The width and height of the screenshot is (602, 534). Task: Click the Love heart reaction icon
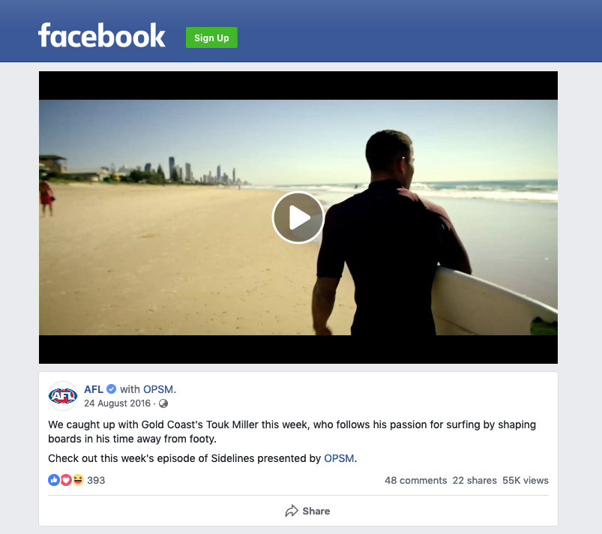pos(66,480)
